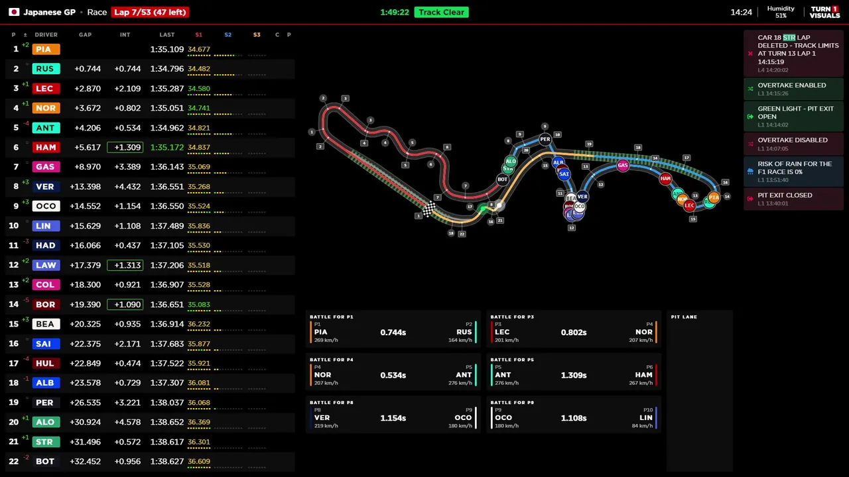Sort by DRIVER column header
This screenshot has height=477, width=849.
click(46, 34)
